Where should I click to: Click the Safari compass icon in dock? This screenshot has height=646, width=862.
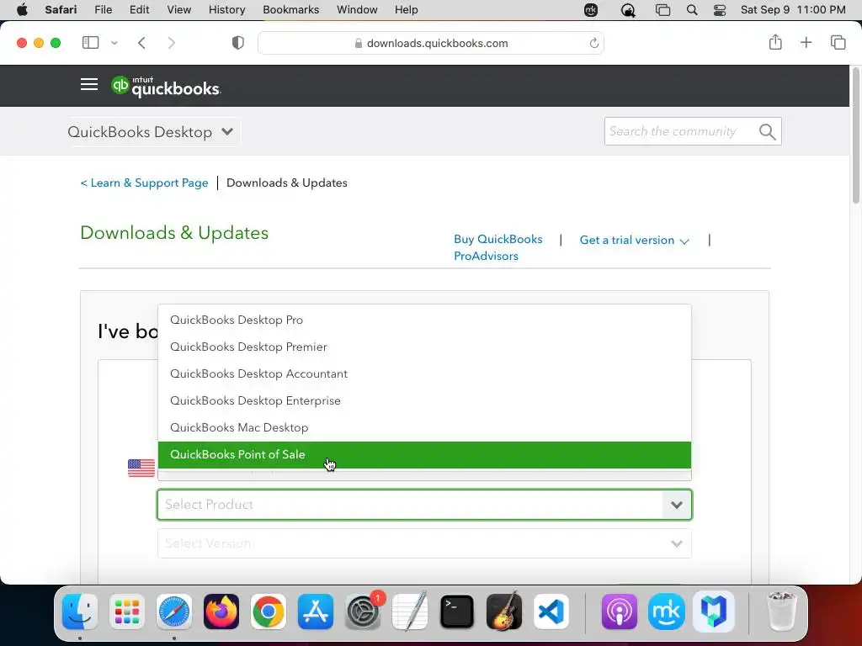click(174, 612)
